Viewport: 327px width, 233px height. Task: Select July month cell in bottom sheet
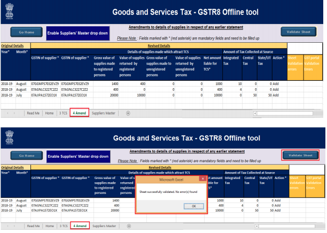click(x=23, y=210)
